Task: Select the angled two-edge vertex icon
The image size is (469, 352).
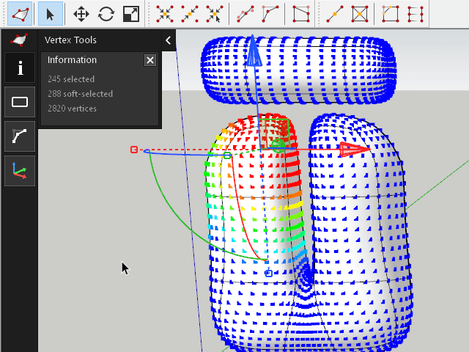Action: tap(270, 13)
